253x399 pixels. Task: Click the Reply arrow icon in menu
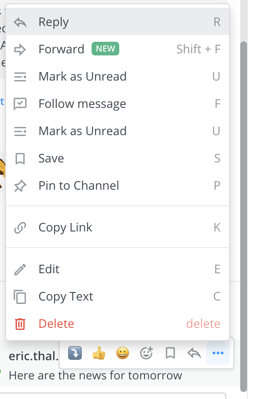pyautogui.click(x=20, y=22)
